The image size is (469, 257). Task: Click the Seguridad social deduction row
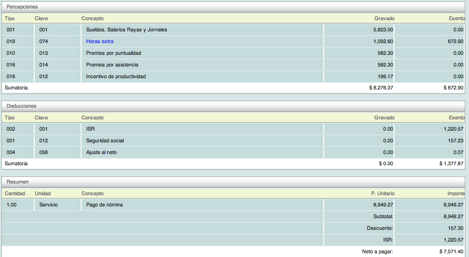(105, 140)
